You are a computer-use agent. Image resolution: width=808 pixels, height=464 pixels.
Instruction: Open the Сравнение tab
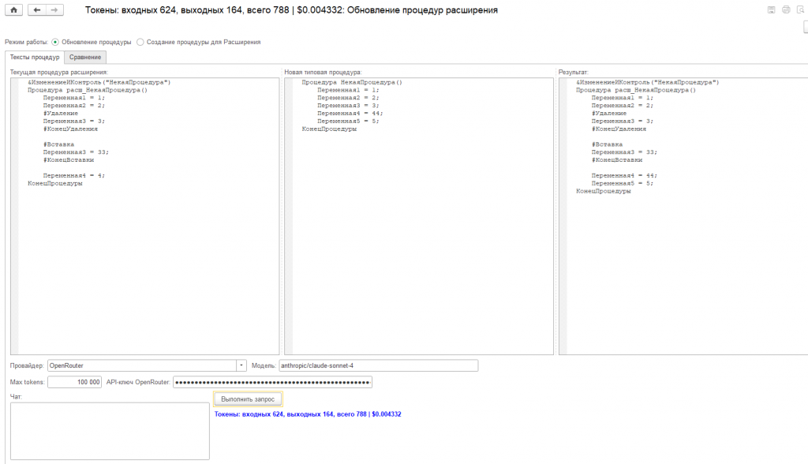coord(85,58)
